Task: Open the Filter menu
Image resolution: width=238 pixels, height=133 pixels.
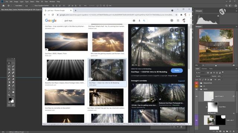Action: (38, 1)
